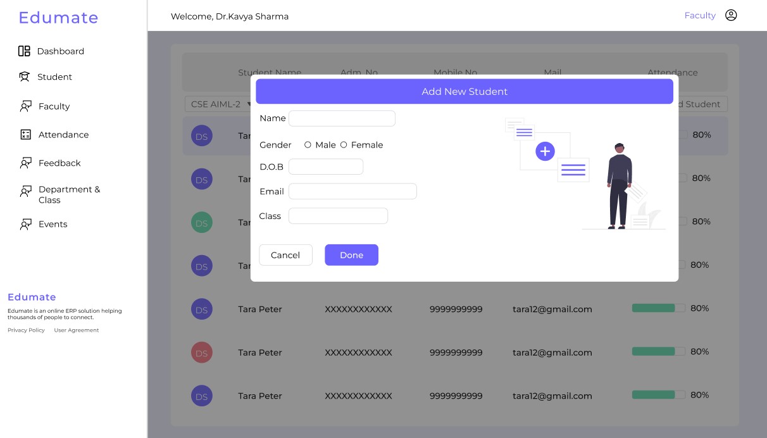This screenshot has height=438, width=767.
Task: Click the green DS avatar
Action: [202, 222]
